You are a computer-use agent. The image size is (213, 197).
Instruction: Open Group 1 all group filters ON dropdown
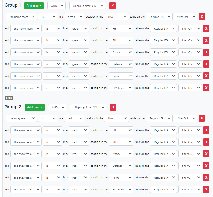pyautogui.click(x=87, y=6)
